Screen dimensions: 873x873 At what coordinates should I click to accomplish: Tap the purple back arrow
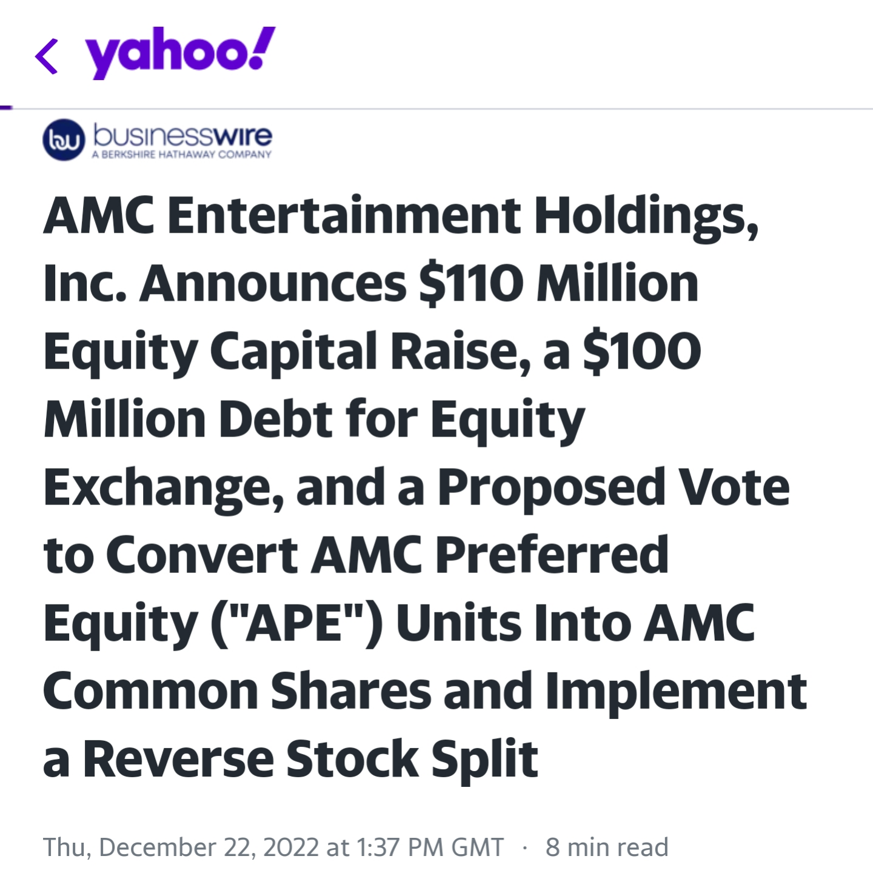pos(47,56)
